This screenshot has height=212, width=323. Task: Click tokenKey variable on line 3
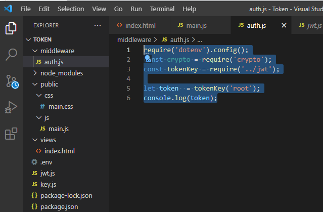point(182,69)
